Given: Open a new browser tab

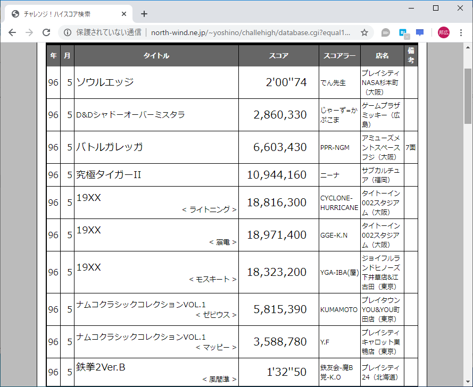Looking at the screenshot, I should (x=144, y=14).
